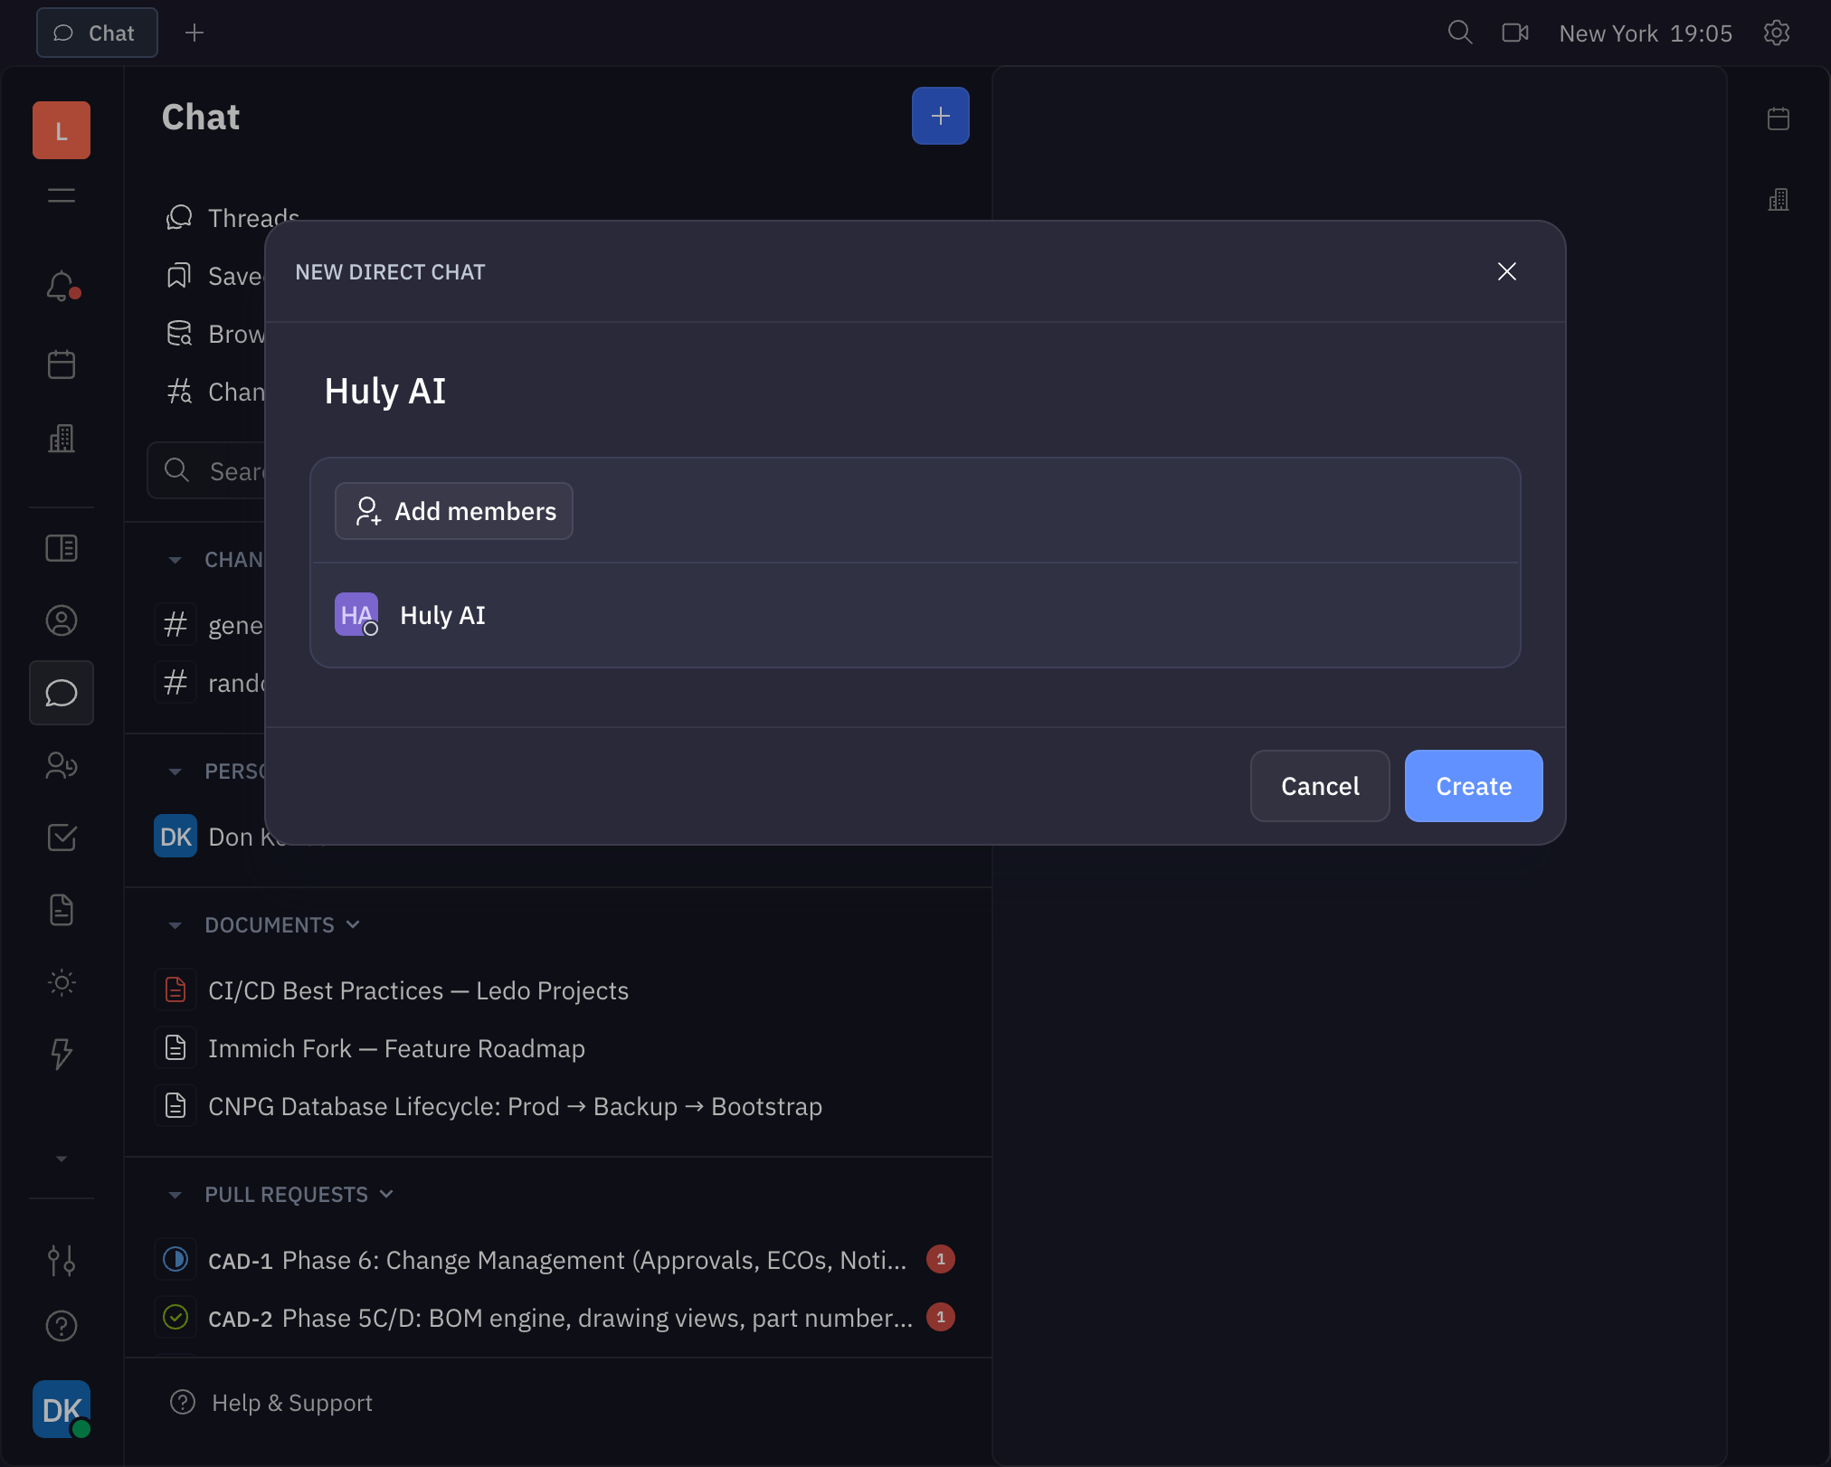1831x1467 pixels.
Task: Click the Add members button
Action: [453, 511]
